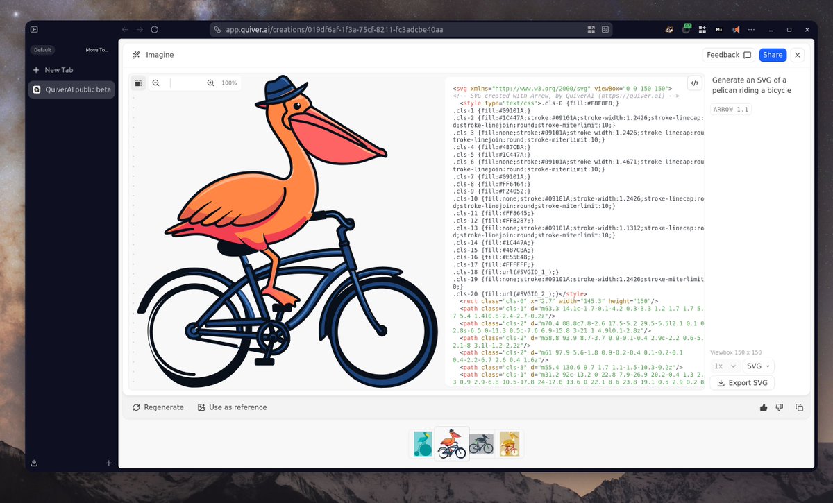Click the prompt text about pelican riding bicycle

coord(751,85)
